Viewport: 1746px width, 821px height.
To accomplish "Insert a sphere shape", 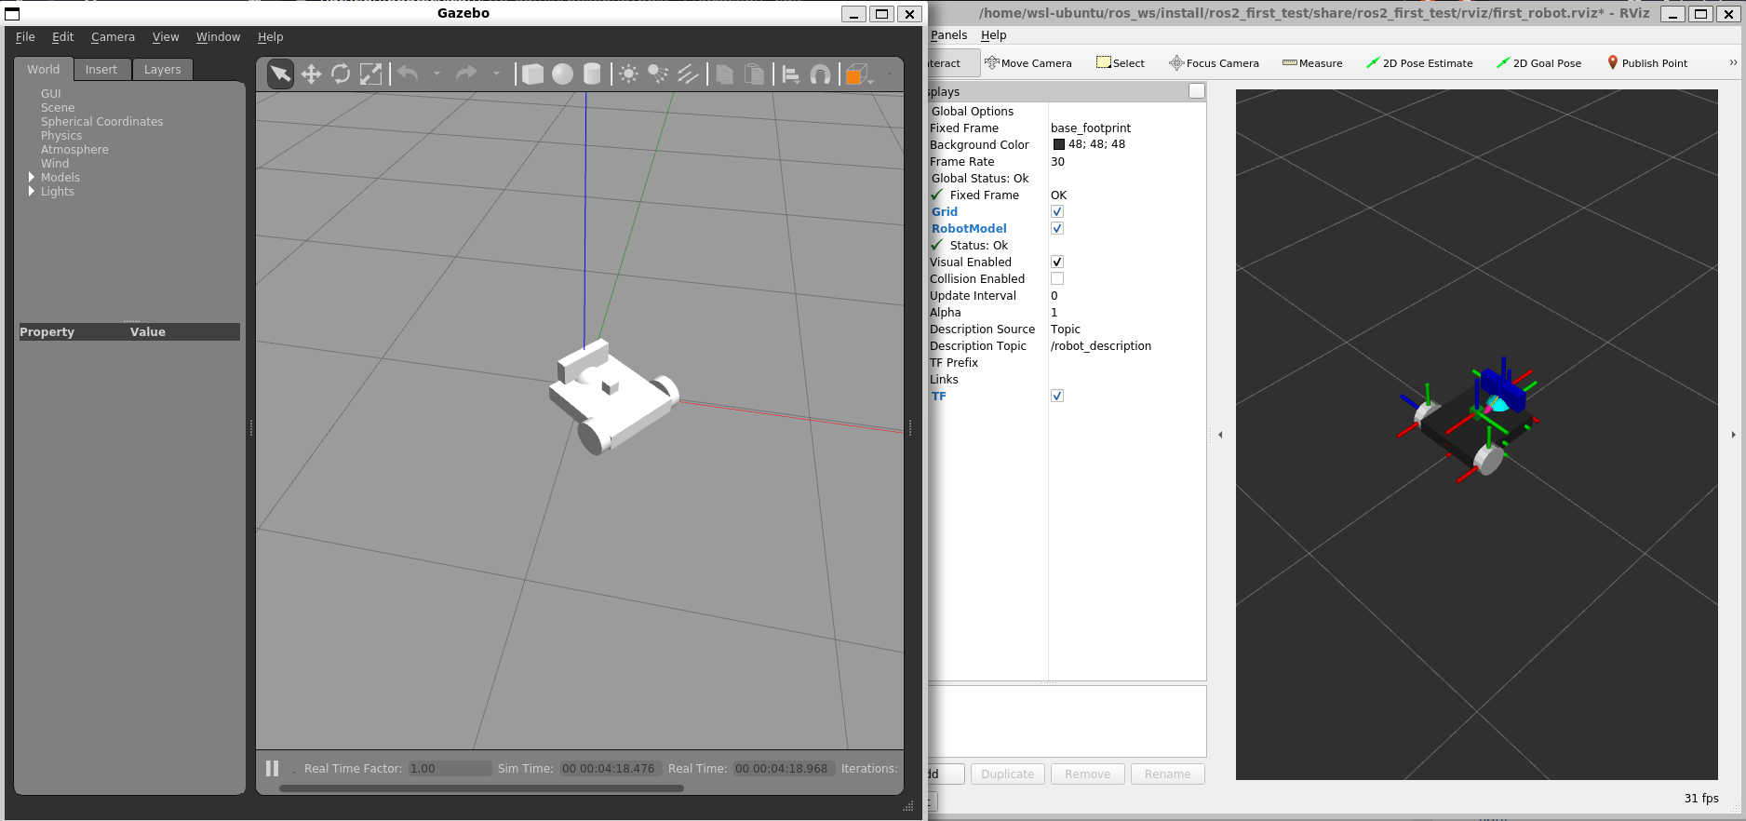I will click(562, 74).
